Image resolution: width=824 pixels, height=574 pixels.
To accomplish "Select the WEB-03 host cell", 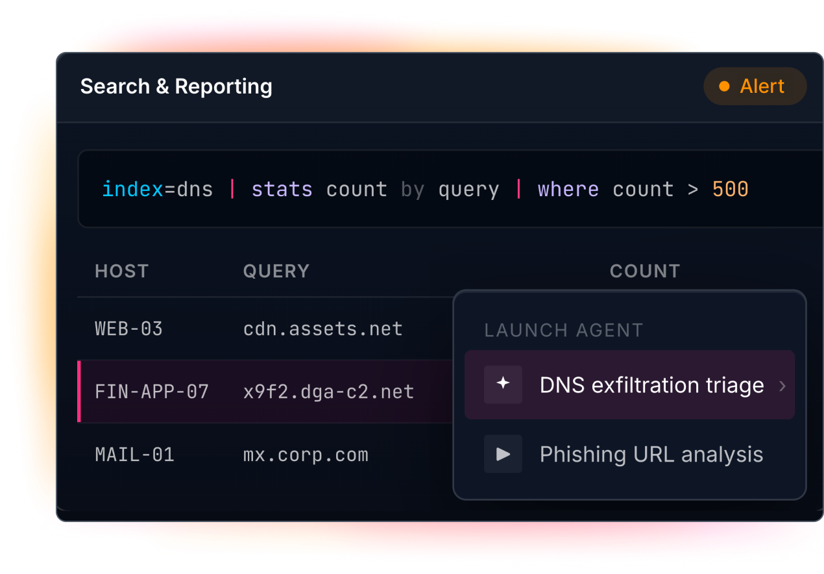I will click(x=128, y=329).
